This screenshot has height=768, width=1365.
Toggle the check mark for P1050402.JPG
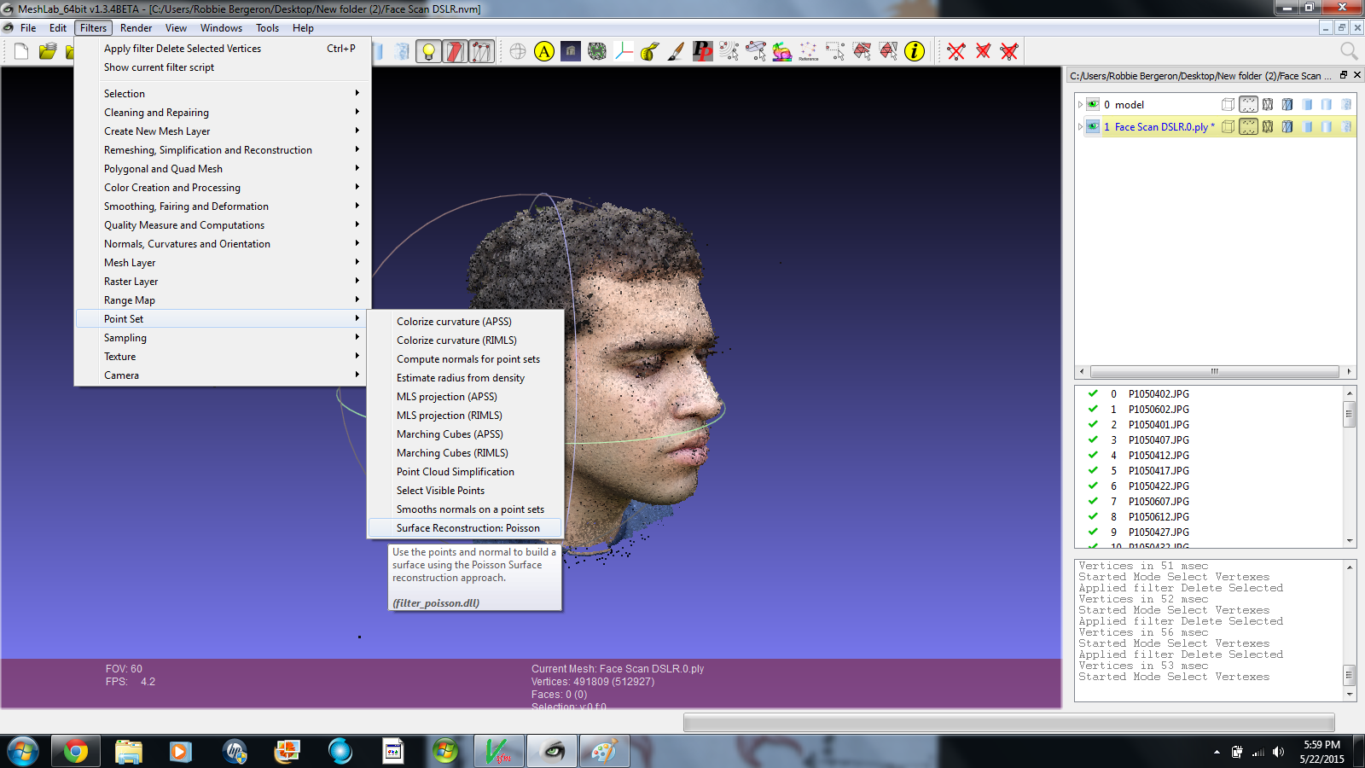pos(1093,393)
